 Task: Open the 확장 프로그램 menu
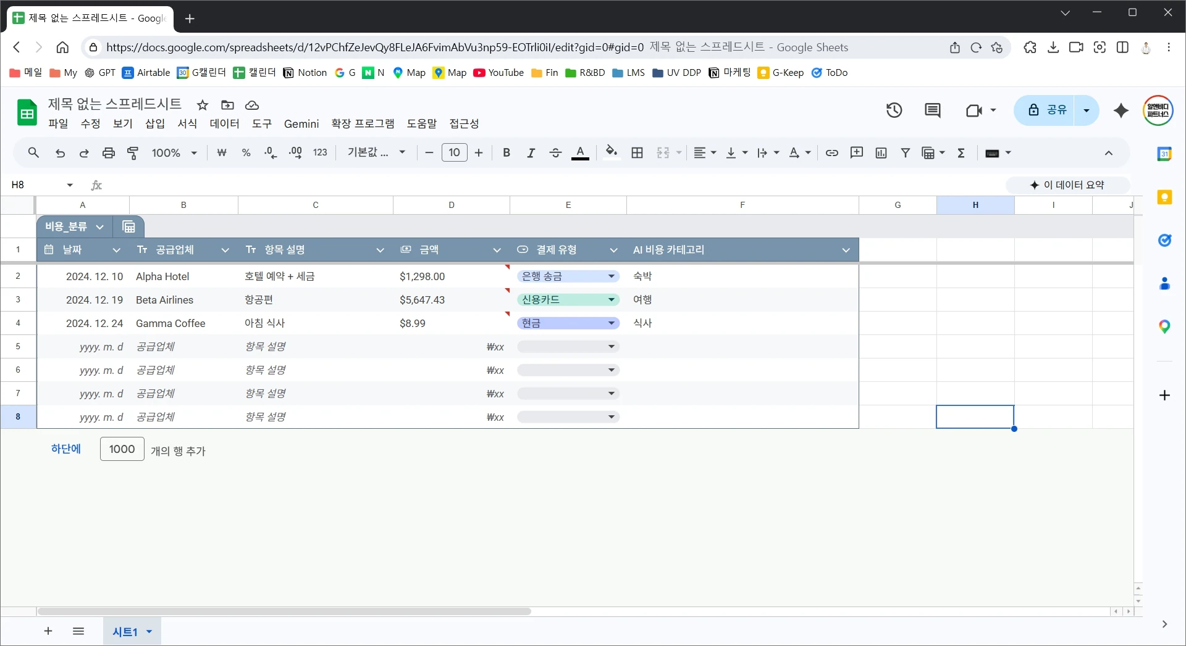click(x=363, y=123)
